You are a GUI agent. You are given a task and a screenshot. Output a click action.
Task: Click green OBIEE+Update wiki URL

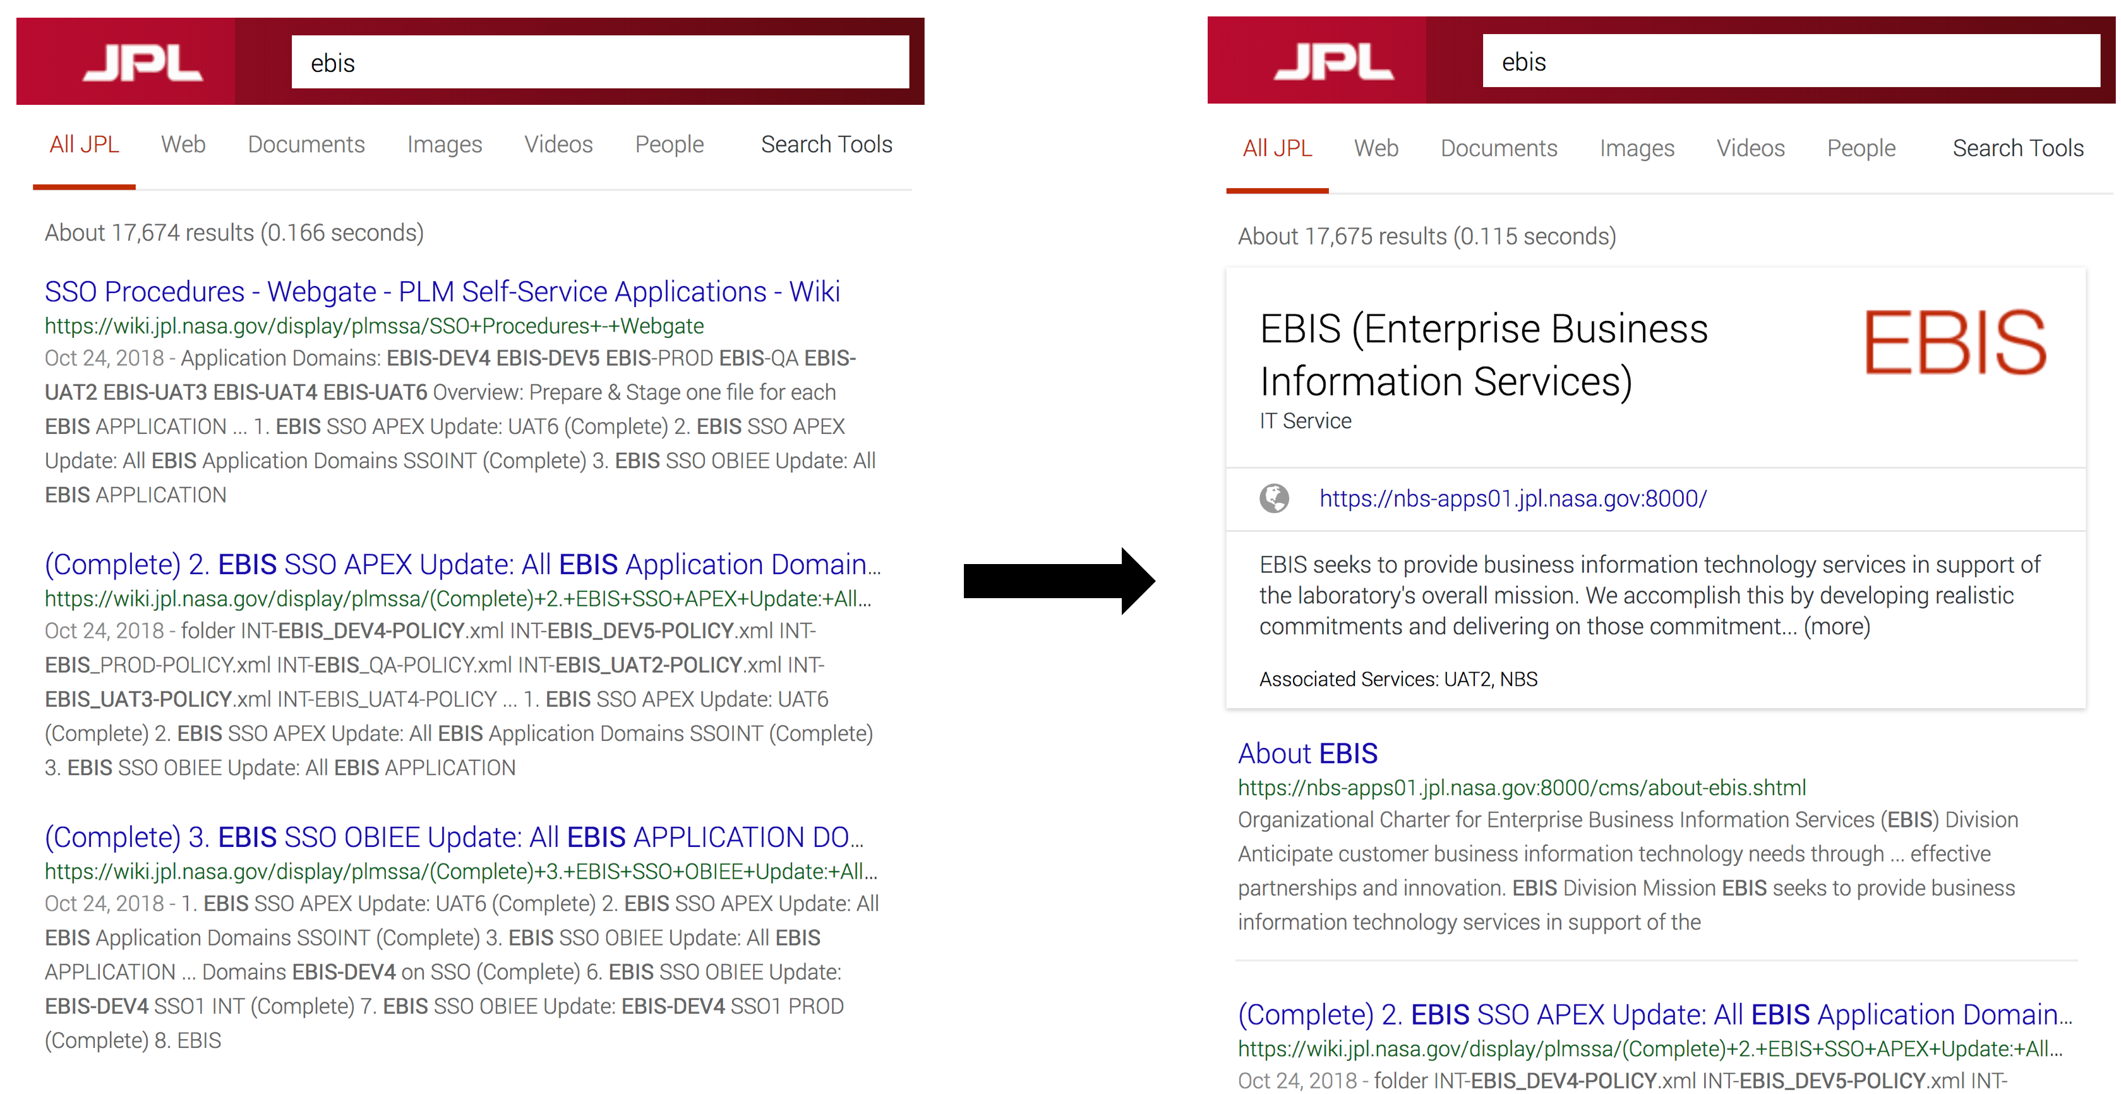tap(461, 871)
